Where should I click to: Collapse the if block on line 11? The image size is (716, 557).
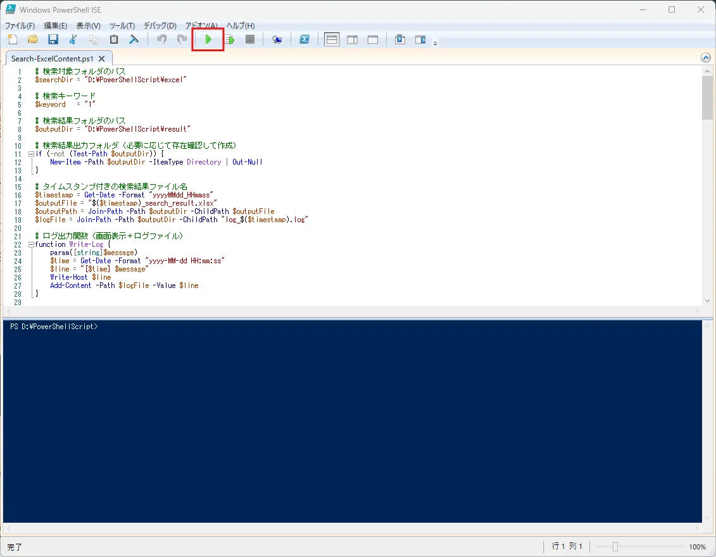pyautogui.click(x=31, y=154)
